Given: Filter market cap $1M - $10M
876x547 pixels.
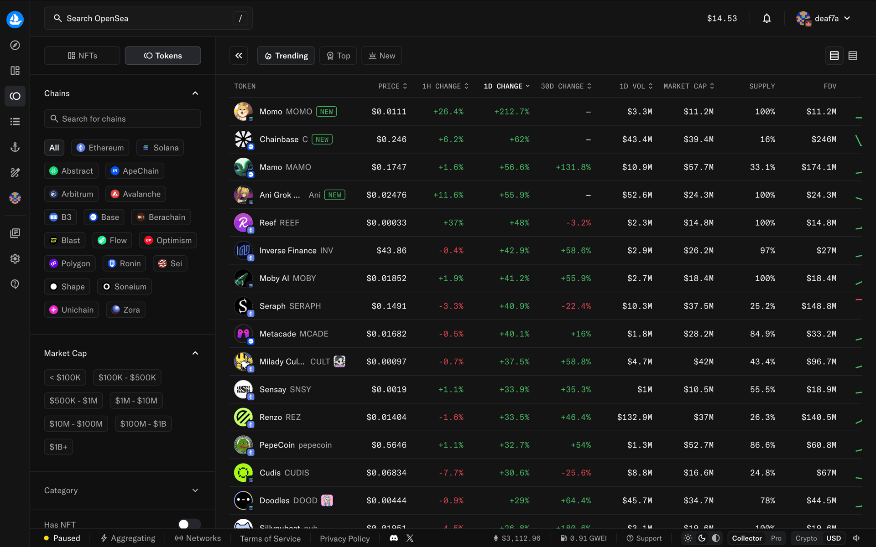Looking at the screenshot, I should click(x=136, y=401).
